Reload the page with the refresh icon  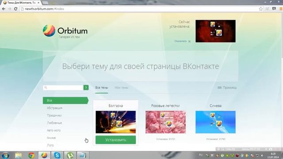[x=16, y=9]
